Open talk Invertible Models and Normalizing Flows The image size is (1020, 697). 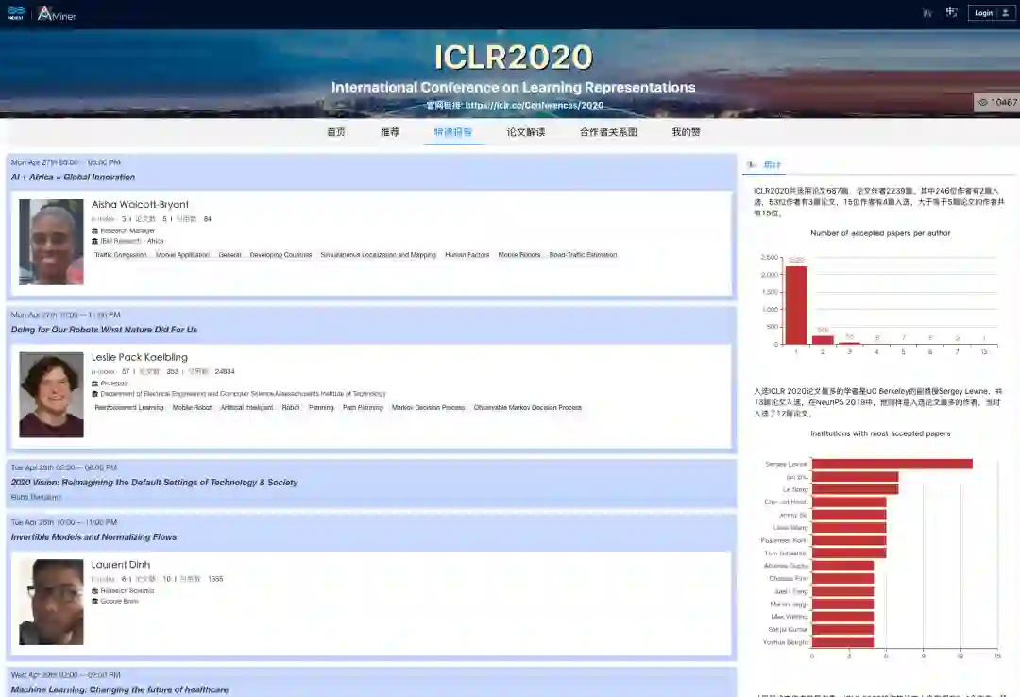click(x=93, y=536)
